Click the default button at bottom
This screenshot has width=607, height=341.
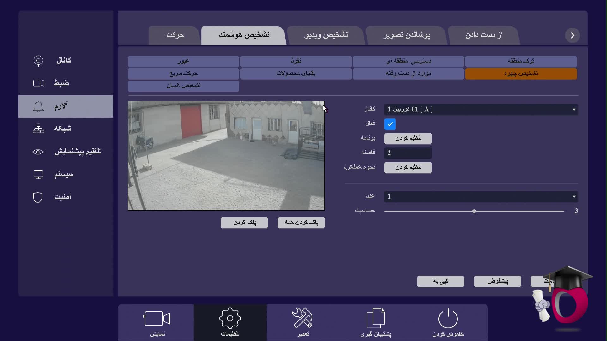point(497,281)
